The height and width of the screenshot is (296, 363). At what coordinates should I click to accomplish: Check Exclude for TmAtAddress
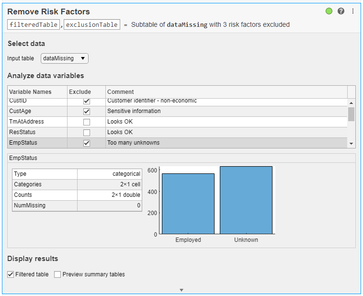pyautogui.click(x=87, y=122)
